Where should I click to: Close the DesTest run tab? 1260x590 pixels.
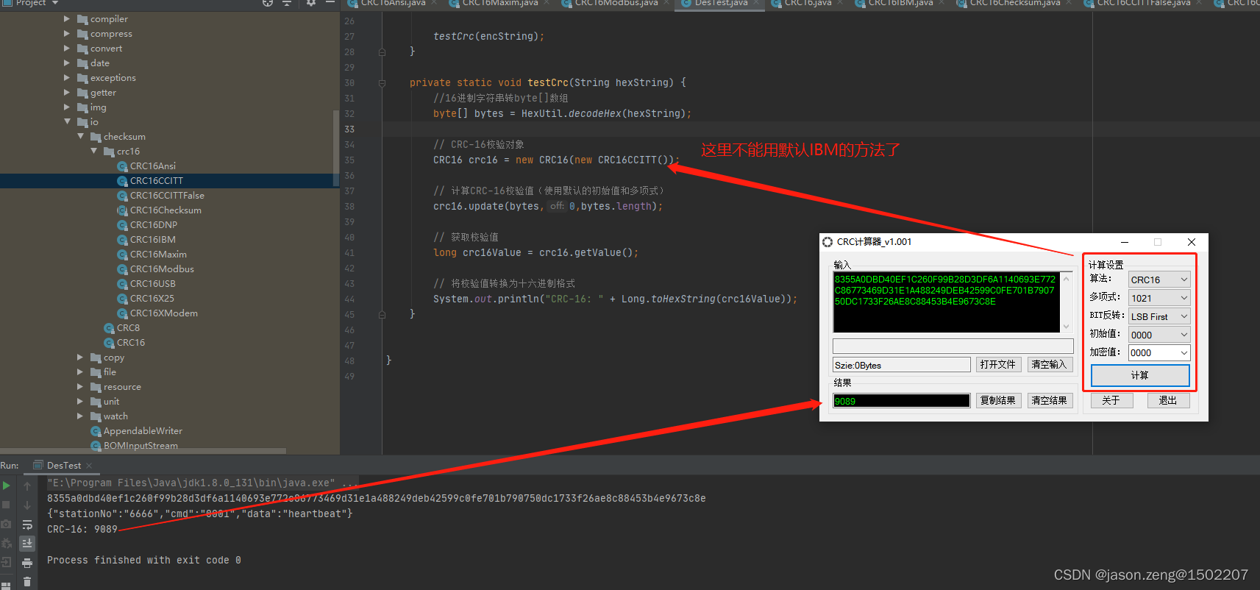coord(89,466)
